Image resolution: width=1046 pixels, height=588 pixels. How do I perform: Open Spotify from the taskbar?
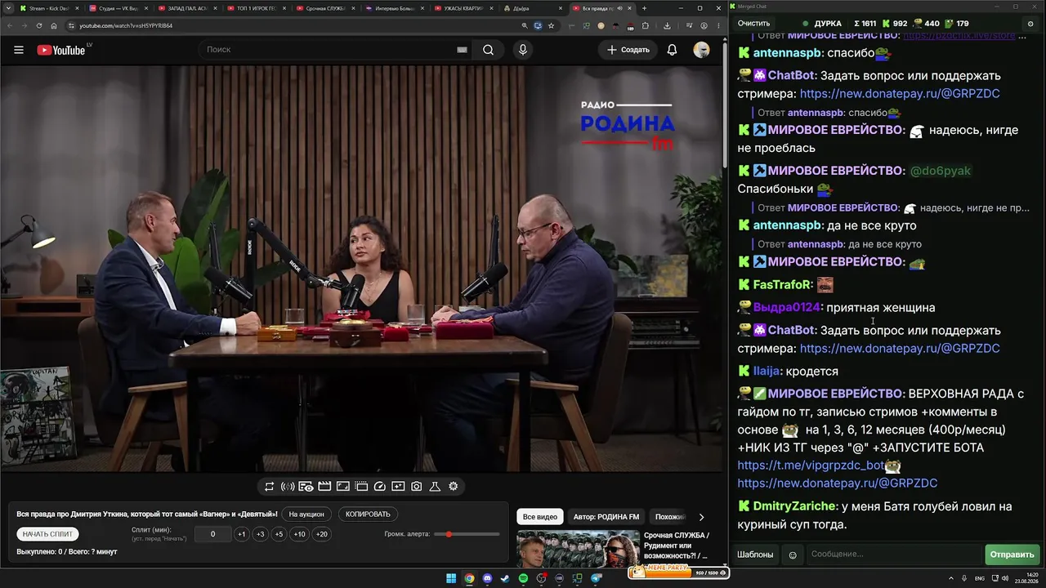pos(524,579)
